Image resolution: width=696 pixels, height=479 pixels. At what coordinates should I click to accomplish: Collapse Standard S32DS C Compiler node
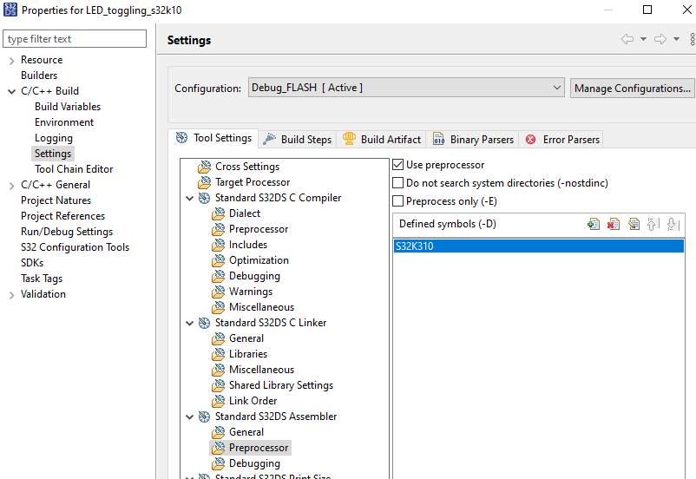click(x=189, y=199)
